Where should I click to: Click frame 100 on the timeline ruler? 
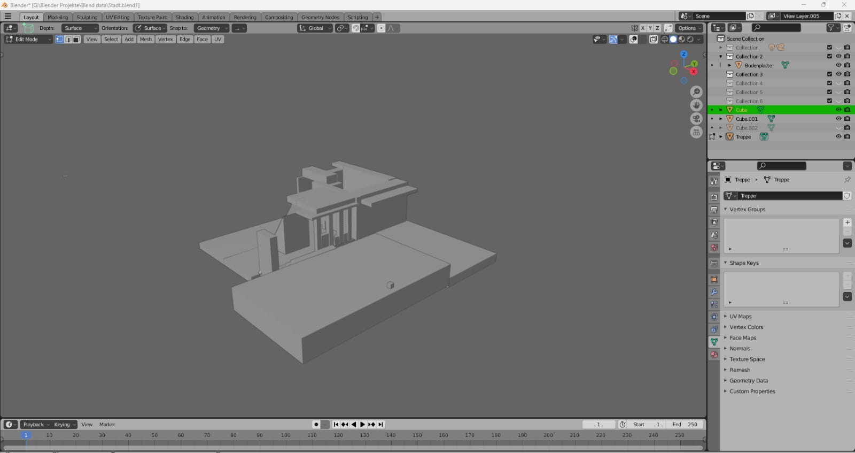[286, 435]
